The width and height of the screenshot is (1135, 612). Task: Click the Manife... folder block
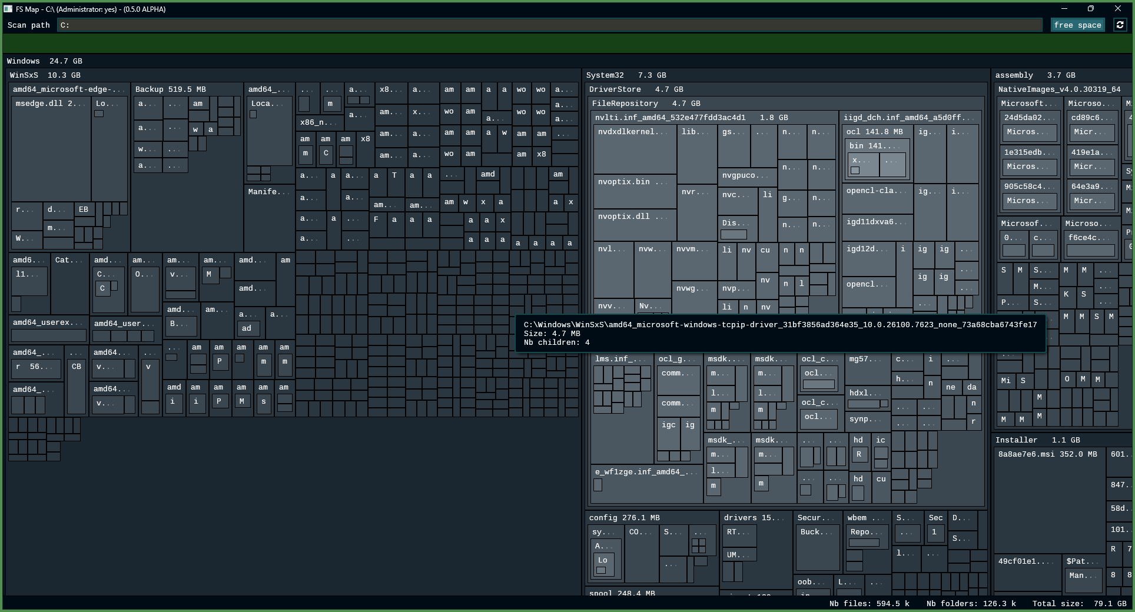coord(269,218)
